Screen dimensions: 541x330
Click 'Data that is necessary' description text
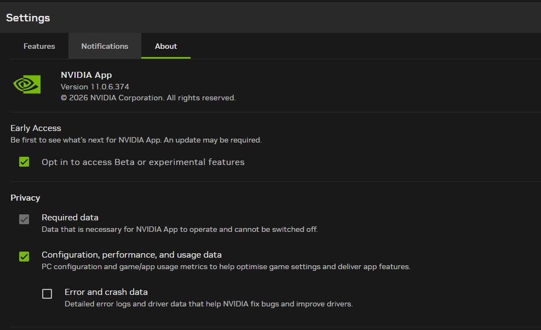180,229
